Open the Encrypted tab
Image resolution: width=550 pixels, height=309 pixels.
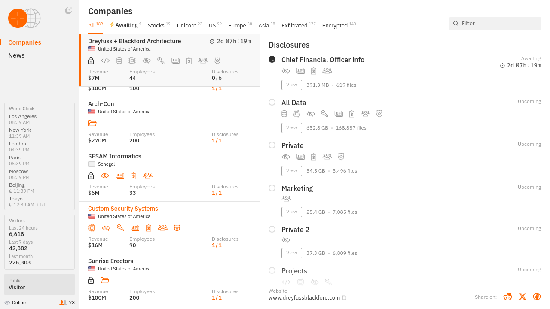click(335, 25)
